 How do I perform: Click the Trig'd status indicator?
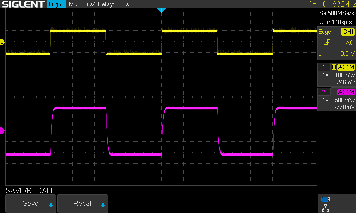click(57, 4)
